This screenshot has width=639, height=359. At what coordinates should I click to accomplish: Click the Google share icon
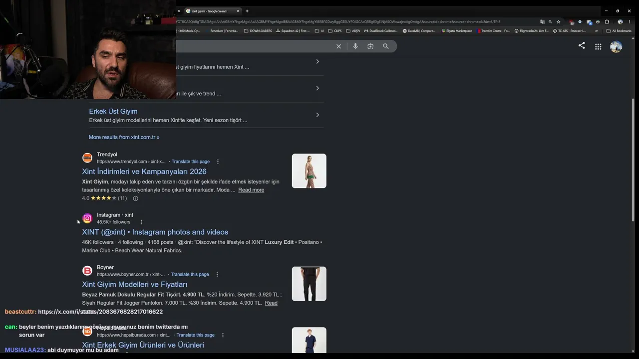point(582,45)
